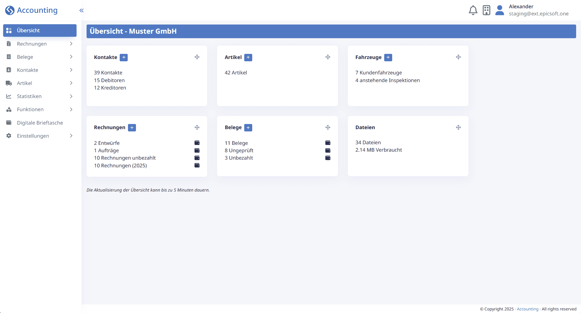Open wallet icon next to 2 Entwürfe
The width and height of the screenshot is (581, 313).
[x=197, y=143]
